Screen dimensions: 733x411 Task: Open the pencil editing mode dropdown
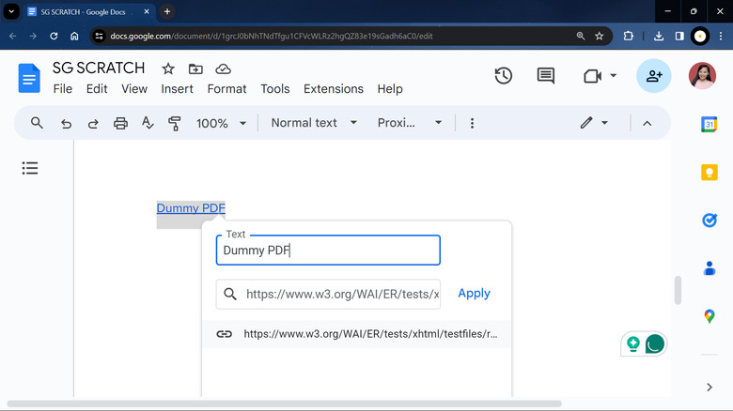[x=594, y=123]
